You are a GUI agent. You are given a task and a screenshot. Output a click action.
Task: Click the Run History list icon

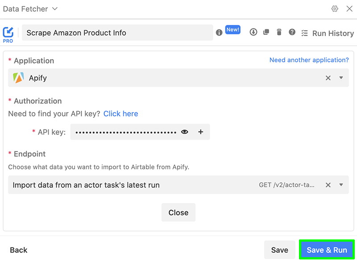(304, 33)
